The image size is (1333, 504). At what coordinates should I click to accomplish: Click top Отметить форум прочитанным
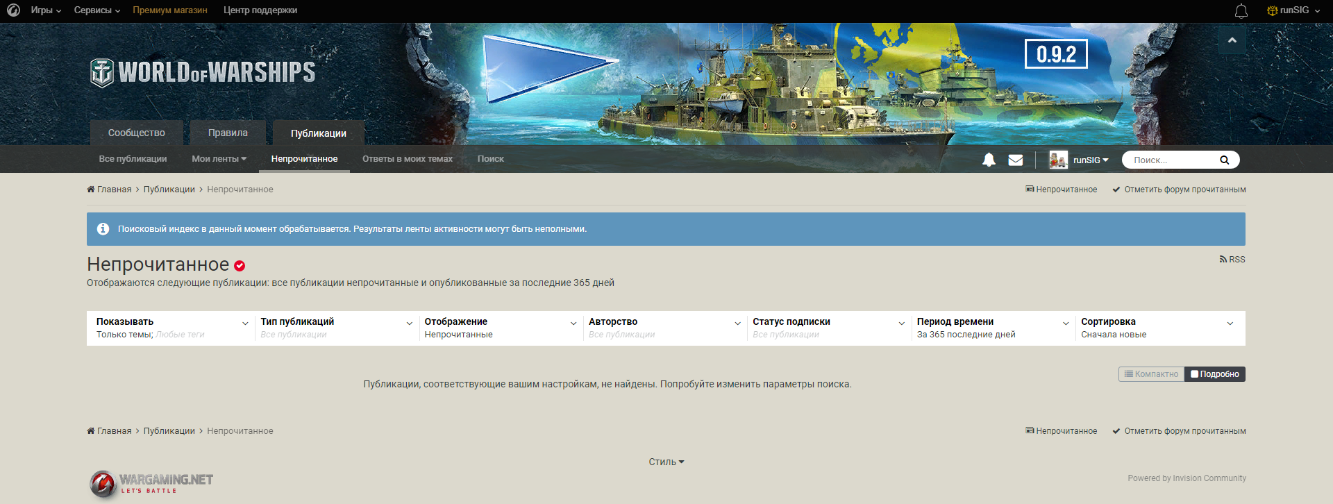point(1179,190)
